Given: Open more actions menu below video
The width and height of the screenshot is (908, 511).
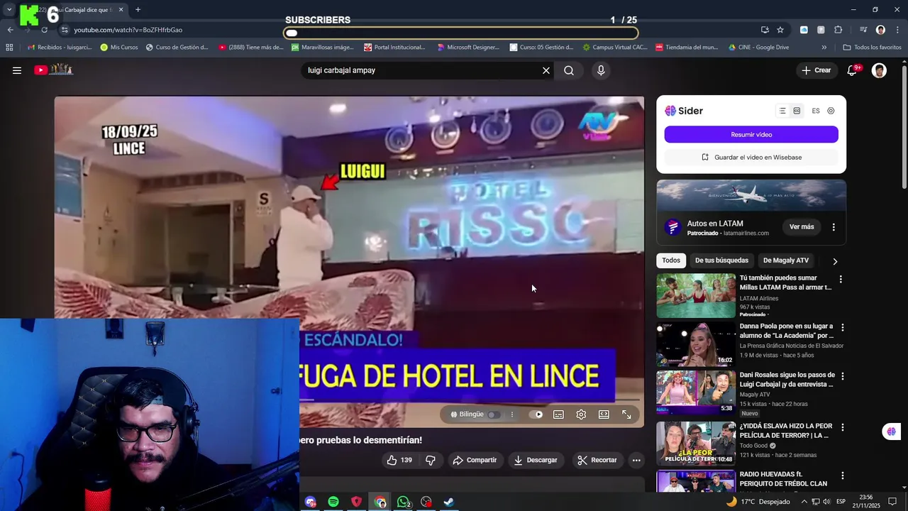Looking at the screenshot, I should pos(636,460).
